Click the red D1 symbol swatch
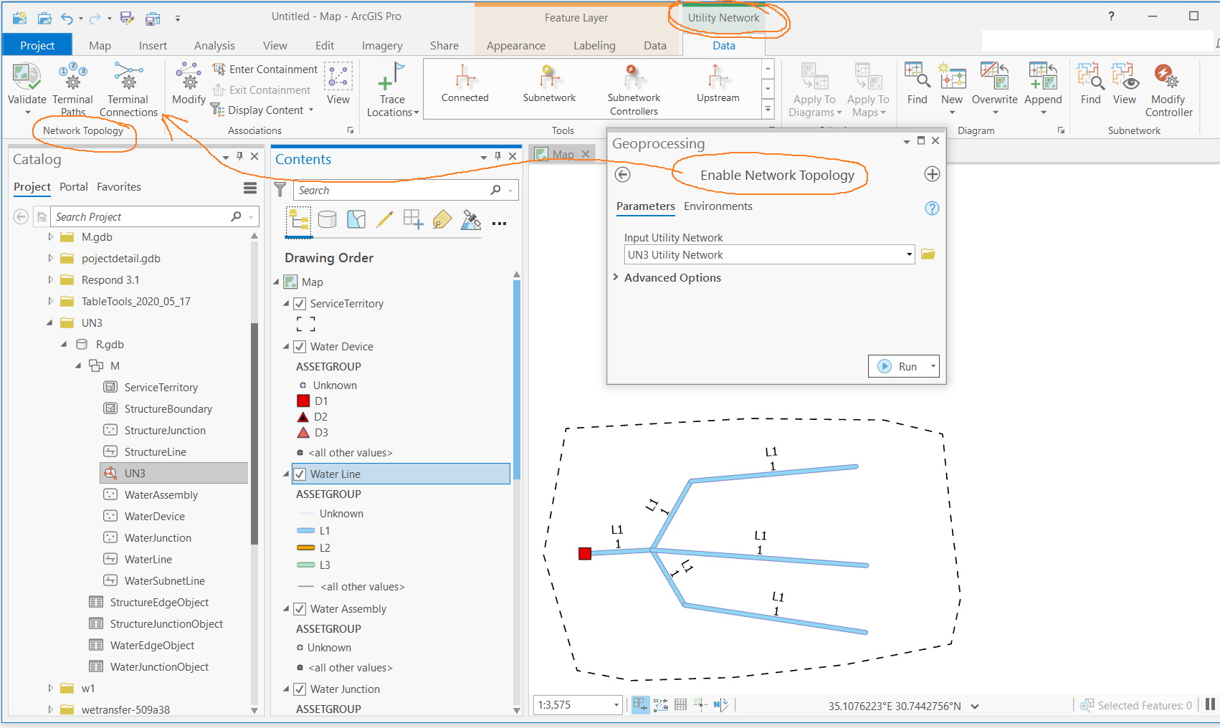Screen dimensions: 1220x728 click(303, 401)
